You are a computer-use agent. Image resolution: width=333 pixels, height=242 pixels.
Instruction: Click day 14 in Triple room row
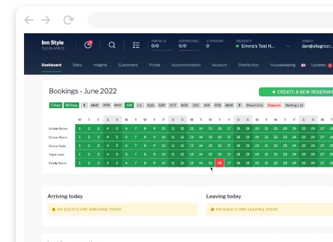tap(201, 154)
